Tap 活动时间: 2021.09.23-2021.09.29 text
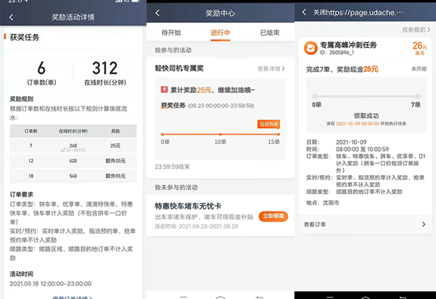The height and width of the screenshot is (299, 436). [x=197, y=226]
